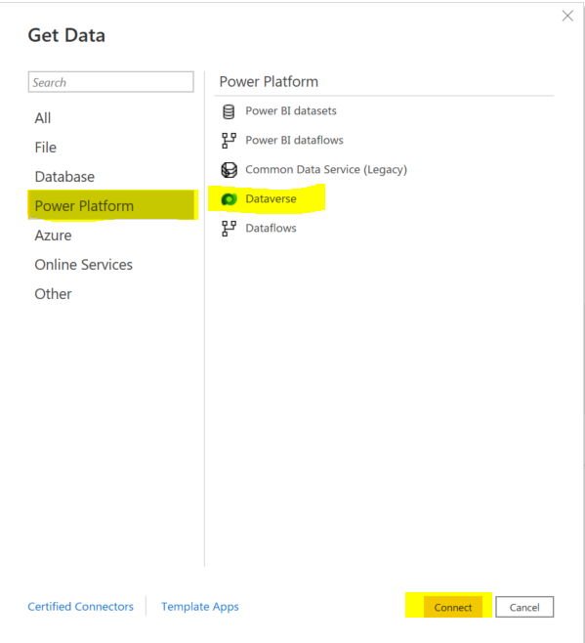The height and width of the screenshot is (643, 585).
Task: Click the Dataflows connector icon
Action: coord(229,229)
